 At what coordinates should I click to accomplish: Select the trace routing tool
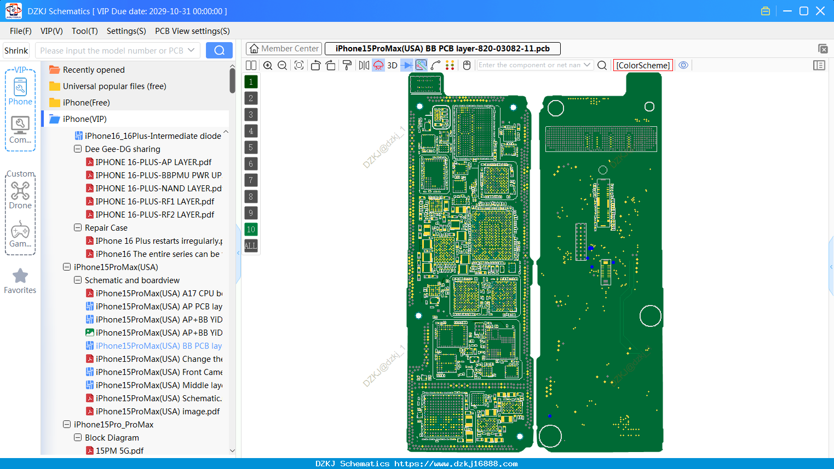click(436, 65)
